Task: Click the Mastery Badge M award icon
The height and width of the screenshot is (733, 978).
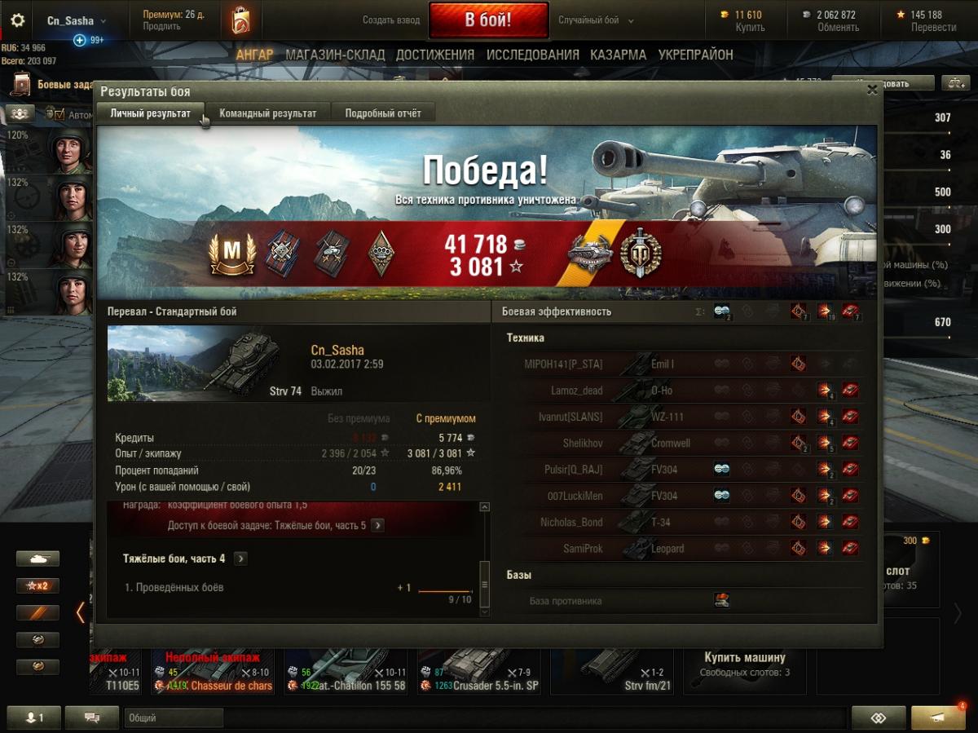Action: coord(232,254)
